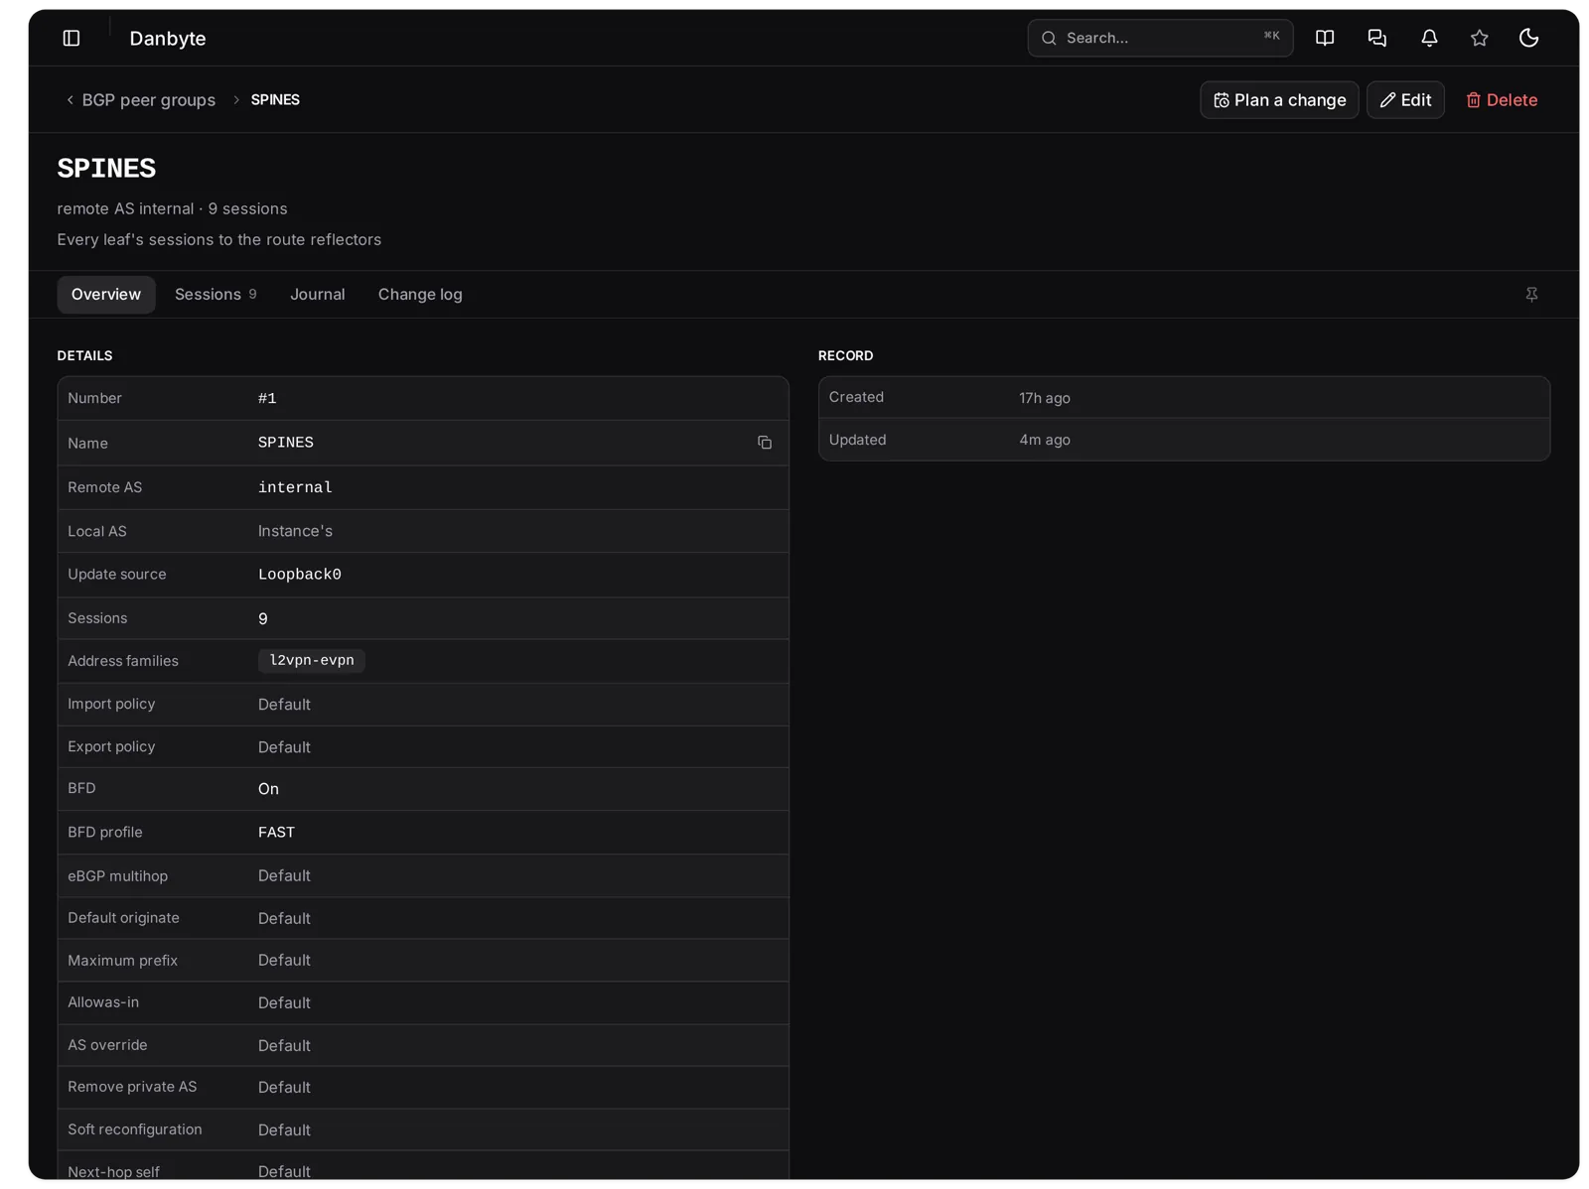Viewport: 1589px width, 1189px height.
Task: Open the documentation book icon
Action: pos(1325,38)
